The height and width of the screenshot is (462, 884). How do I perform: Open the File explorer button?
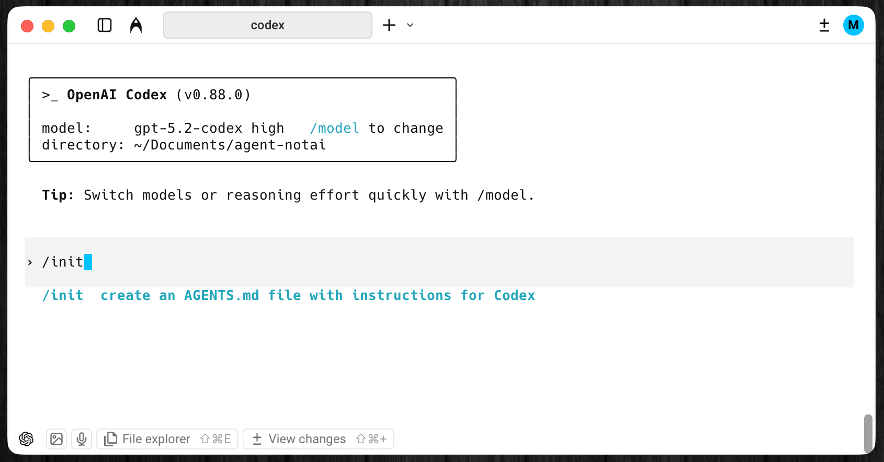pyautogui.click(x=167, y=439)
